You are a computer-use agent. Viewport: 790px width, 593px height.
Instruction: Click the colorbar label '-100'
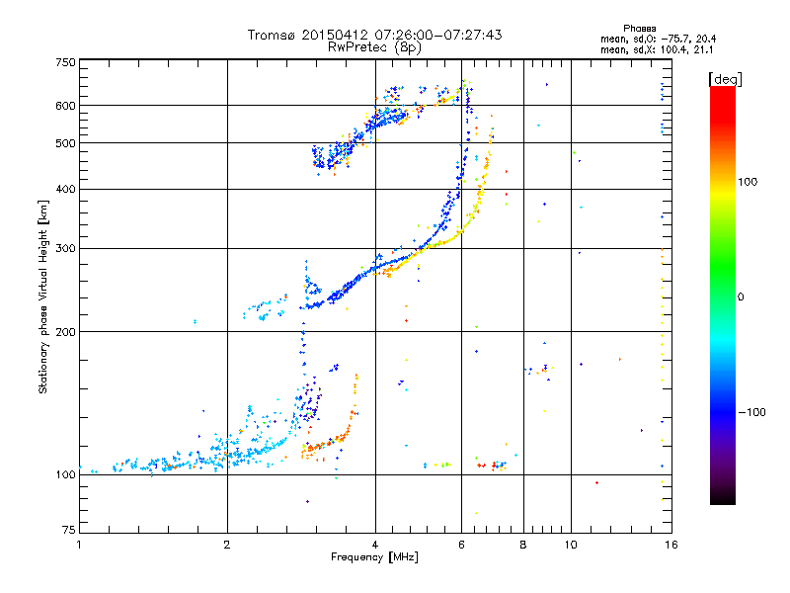tap(751, 412)
